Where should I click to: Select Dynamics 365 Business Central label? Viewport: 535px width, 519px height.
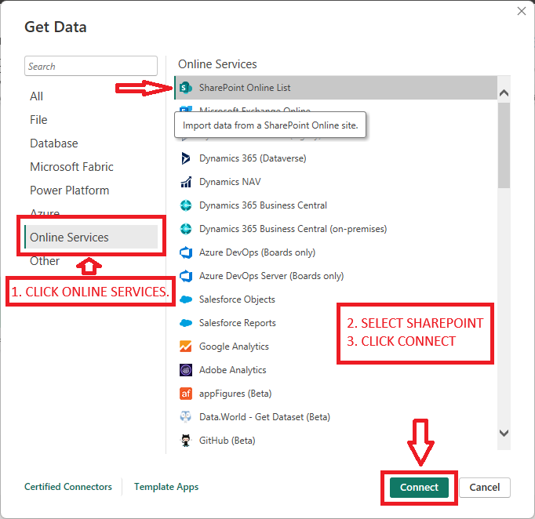point(263,205)
